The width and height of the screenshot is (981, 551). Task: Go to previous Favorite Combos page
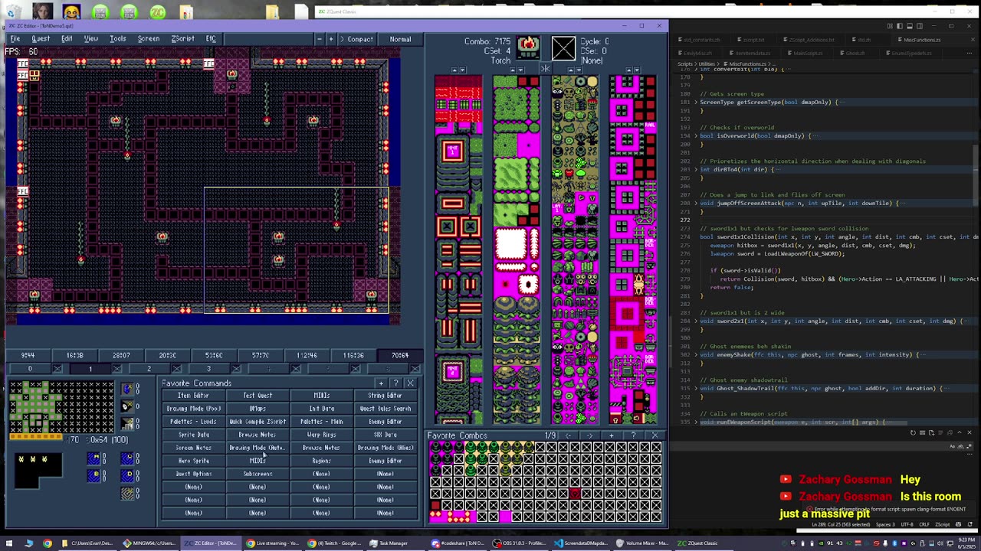(x=568, y=435)
